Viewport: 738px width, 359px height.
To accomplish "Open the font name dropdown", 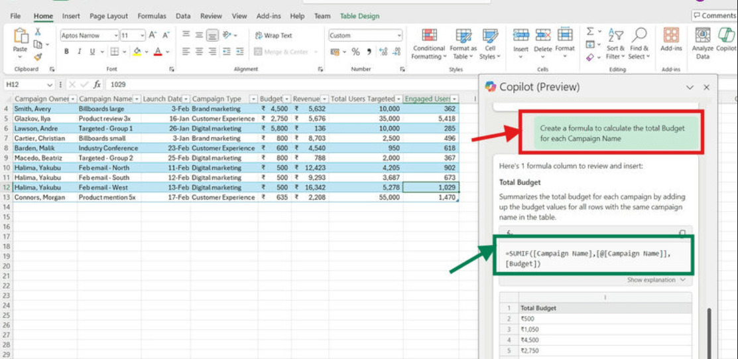I will (116, 36).
